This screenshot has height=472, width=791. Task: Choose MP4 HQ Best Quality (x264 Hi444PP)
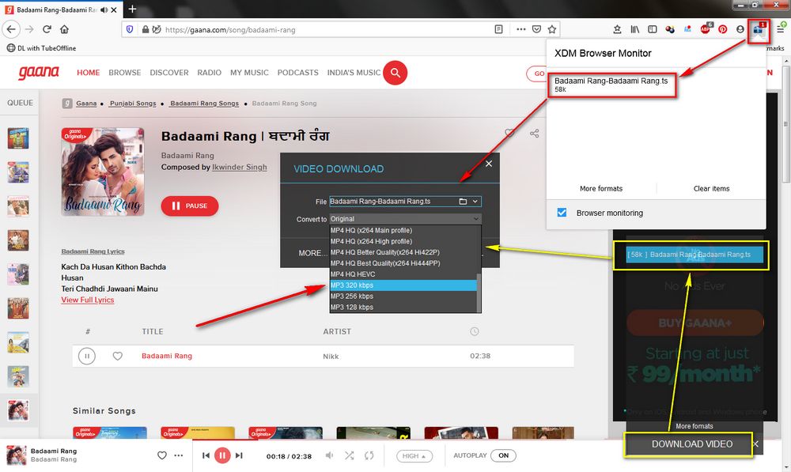(x=403, y=263)
